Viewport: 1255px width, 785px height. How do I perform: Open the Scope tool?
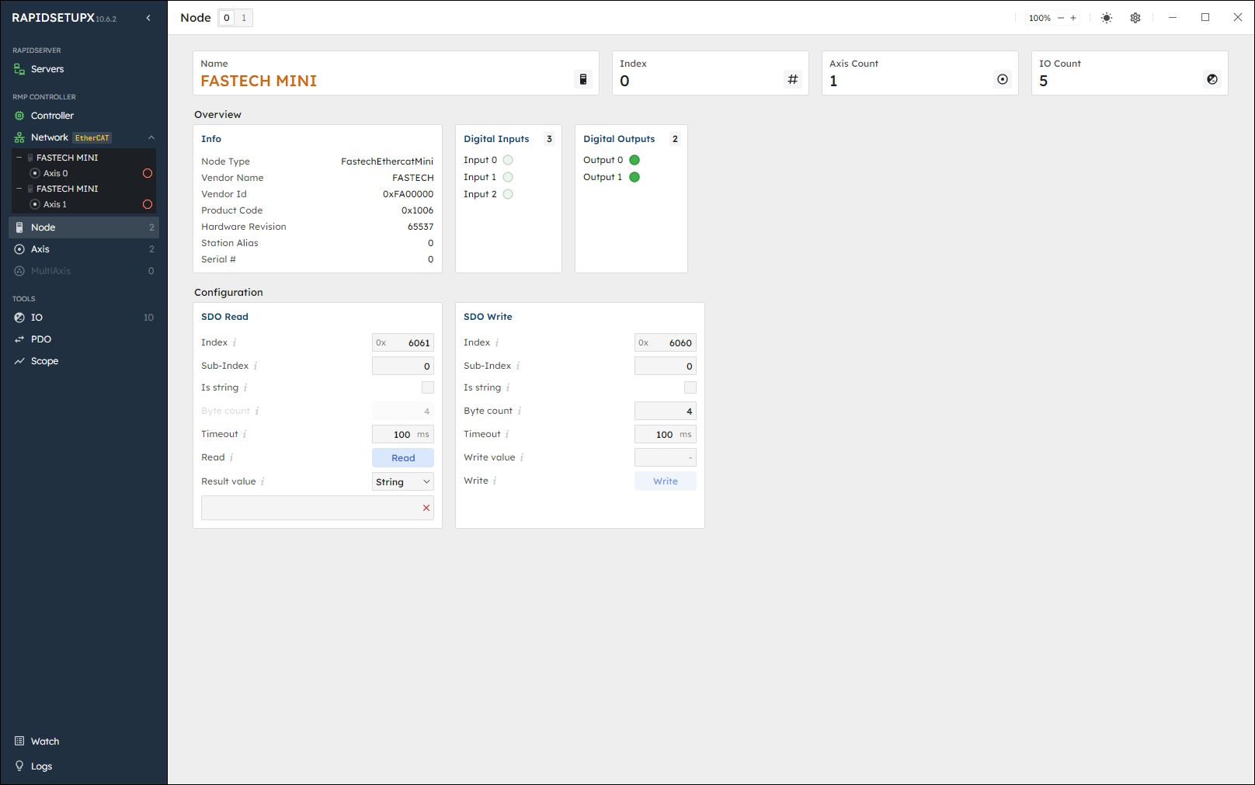tap(84, 361)
